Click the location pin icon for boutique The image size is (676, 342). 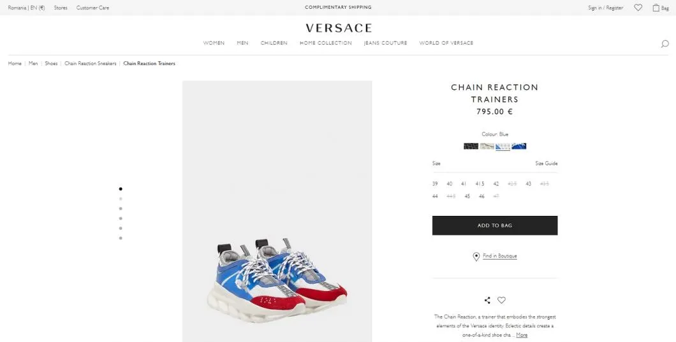pos(476,257)
